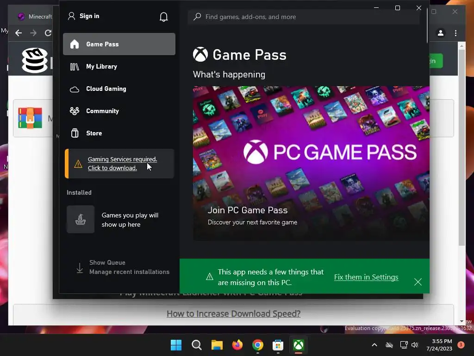Open Chrome three-dot menu

(x=455, y=33)
